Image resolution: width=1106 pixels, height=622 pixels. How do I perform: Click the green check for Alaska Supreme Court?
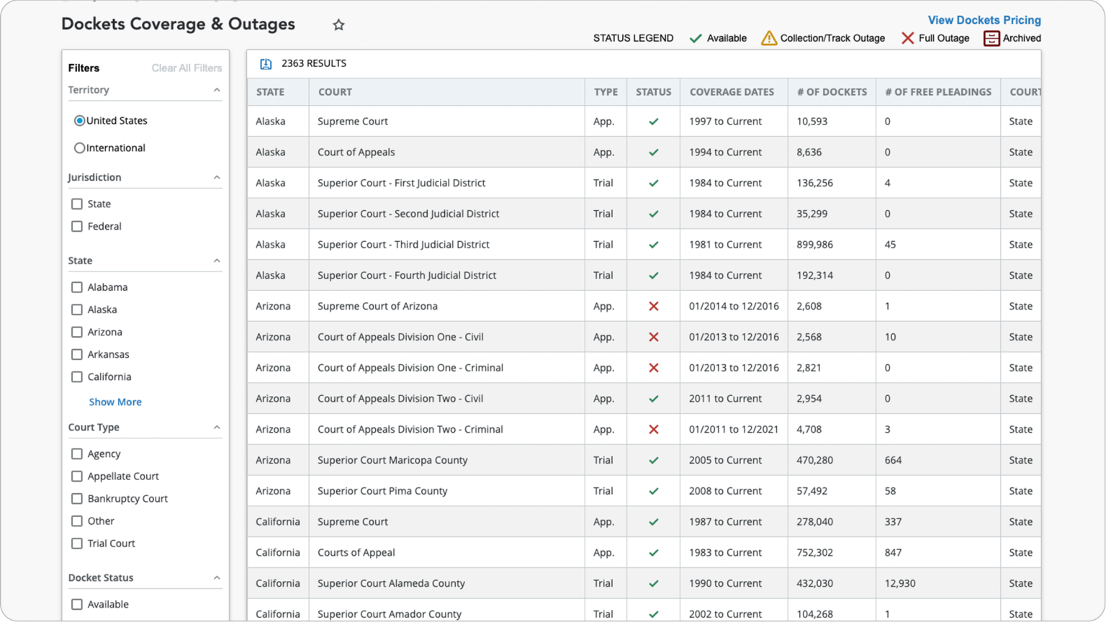click(x=653, y=121)
